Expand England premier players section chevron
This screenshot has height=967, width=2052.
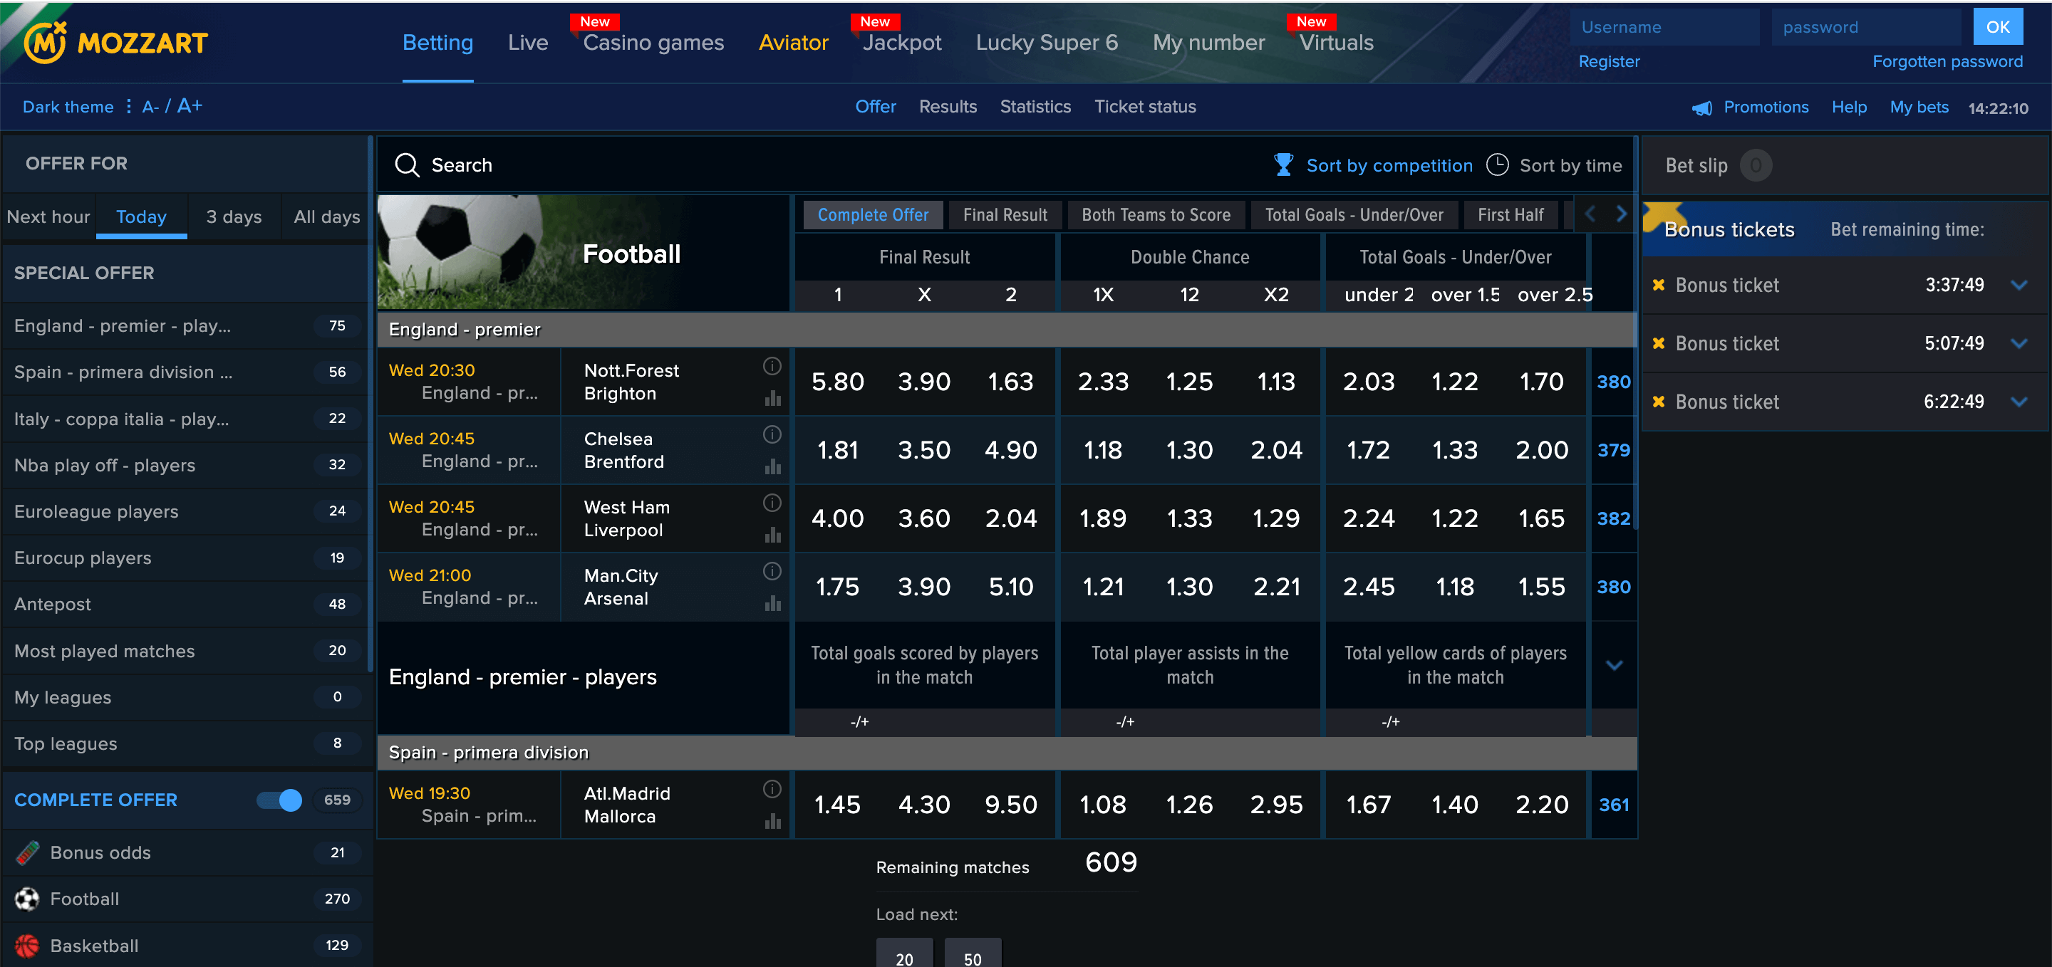(1614, 665)
